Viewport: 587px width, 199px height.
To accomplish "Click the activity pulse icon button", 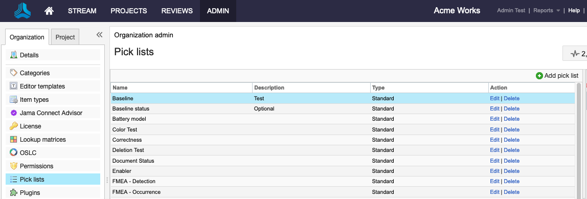I will (575, 54).
